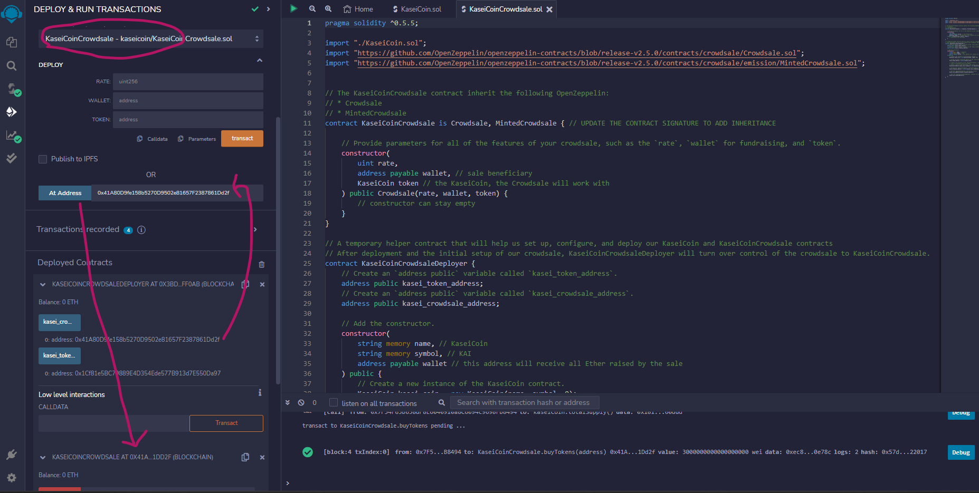This screenshot has width=979, height=493.
Task: Switch to KaseiCoin.sol tab
Action: click(417, 9)
